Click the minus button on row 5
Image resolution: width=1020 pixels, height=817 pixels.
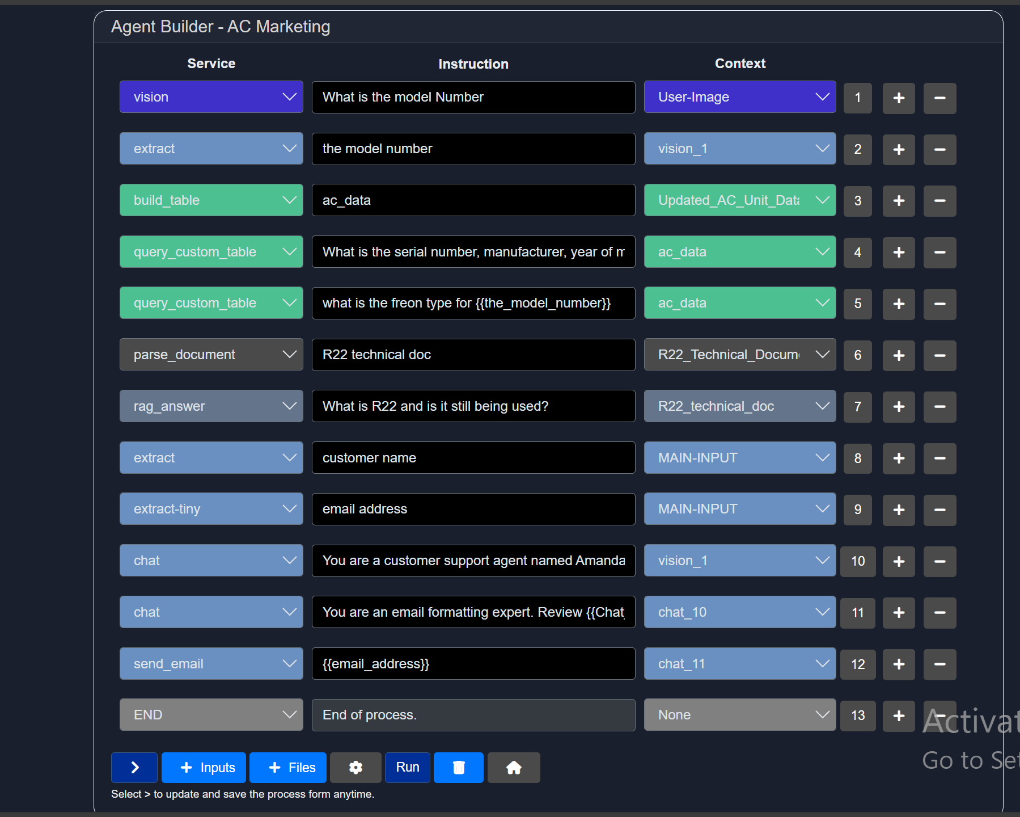[x=939, y=304]
